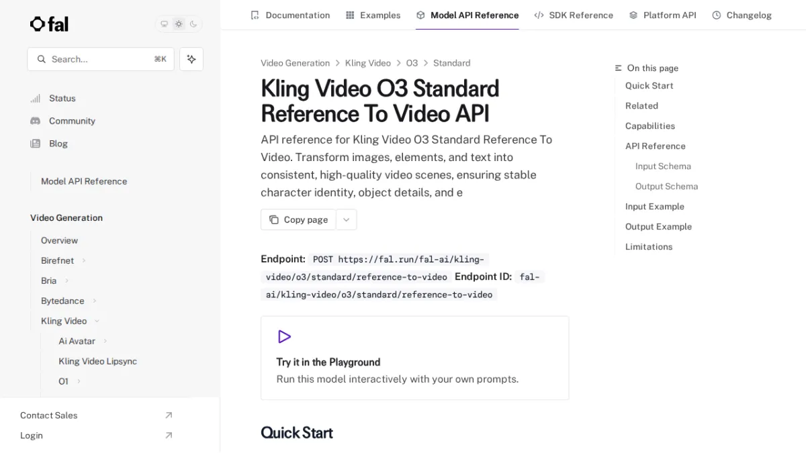This screenshot has height=453, width=806.
Task: Click Video Generation breadcrumb
Action: [x=296, y=63]
